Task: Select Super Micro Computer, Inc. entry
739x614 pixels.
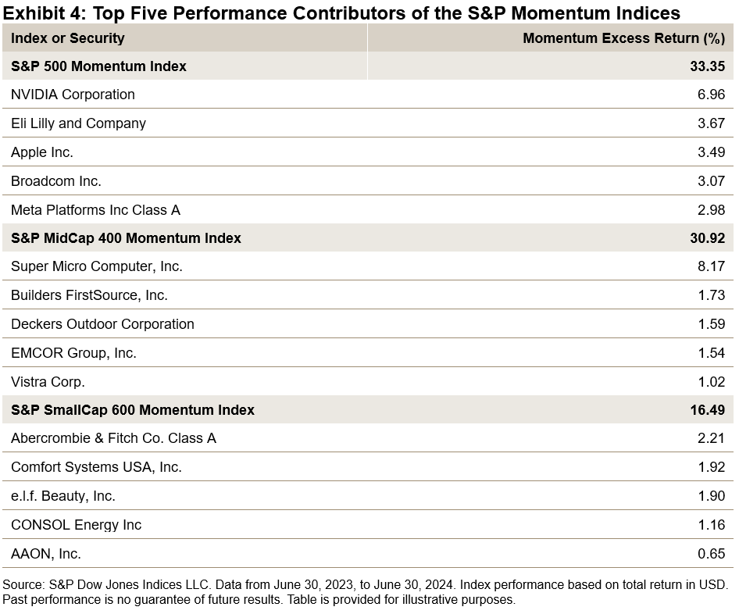Action: [x=97, y=266]
